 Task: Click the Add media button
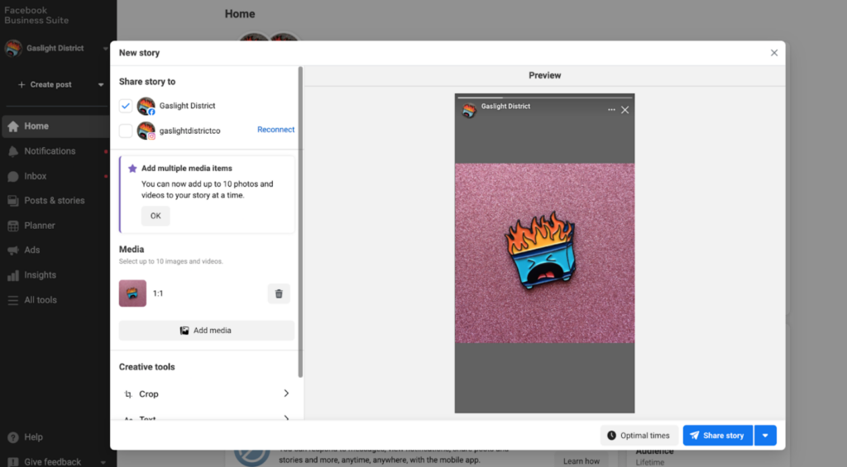(207, 331)
